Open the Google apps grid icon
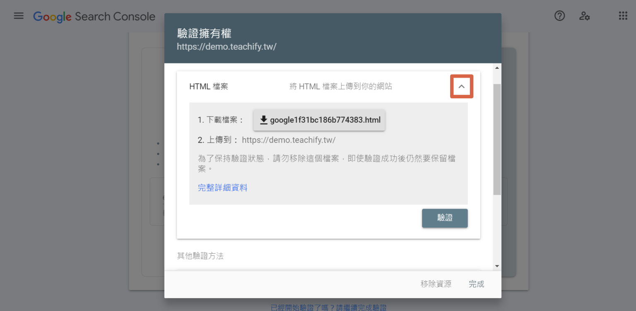The height and width of the screenshot is (311, 636). (x=623, y=15)
